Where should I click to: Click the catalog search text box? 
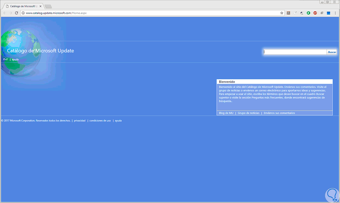click(295, 52)
